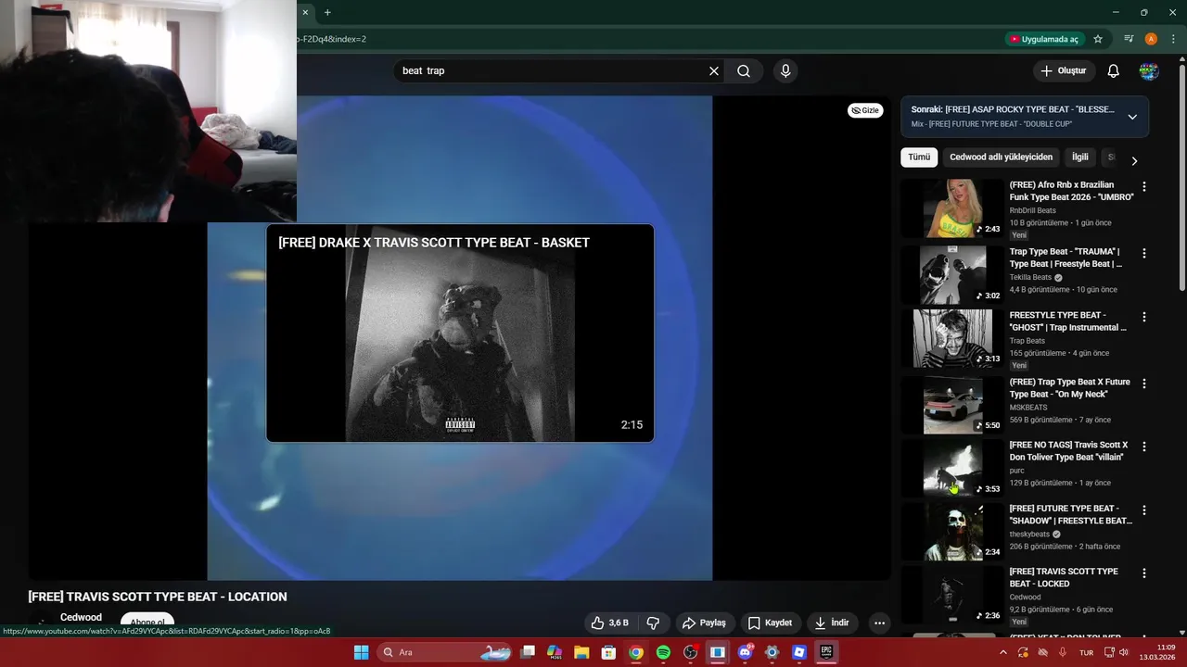Open Roblox from the taskbar
This screenshot has width=1187, height=667.
coord(799,652)
